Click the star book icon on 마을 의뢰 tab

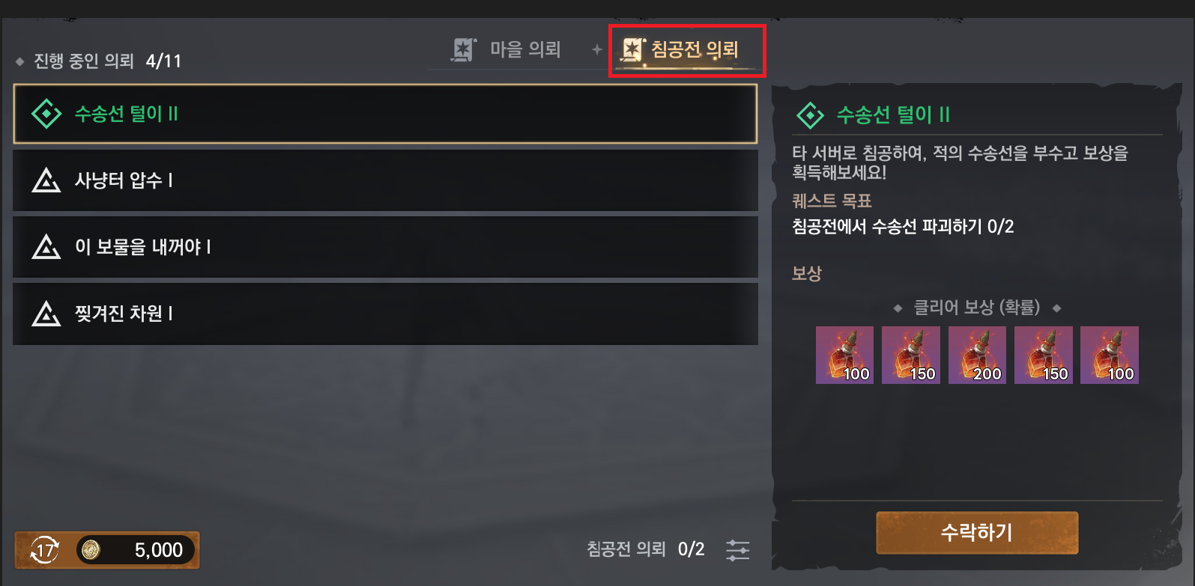pos(464,49)
